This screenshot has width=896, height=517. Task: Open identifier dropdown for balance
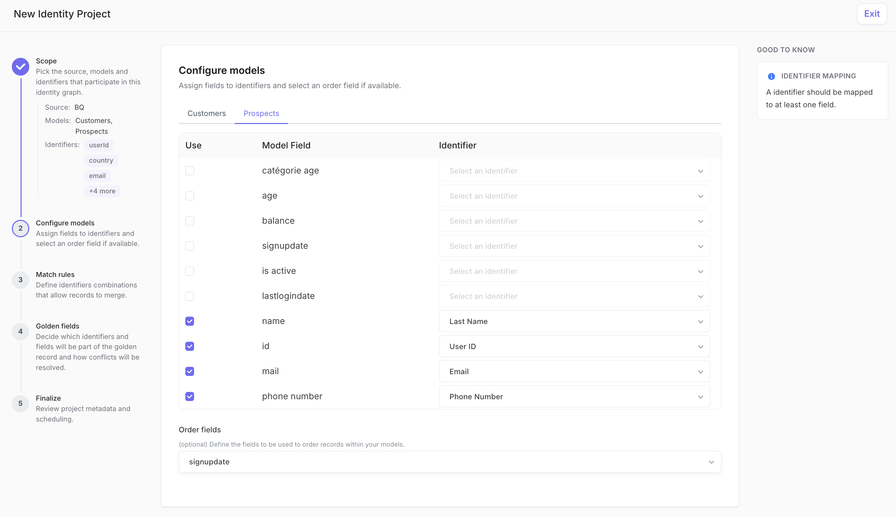(x=574, y=221)
